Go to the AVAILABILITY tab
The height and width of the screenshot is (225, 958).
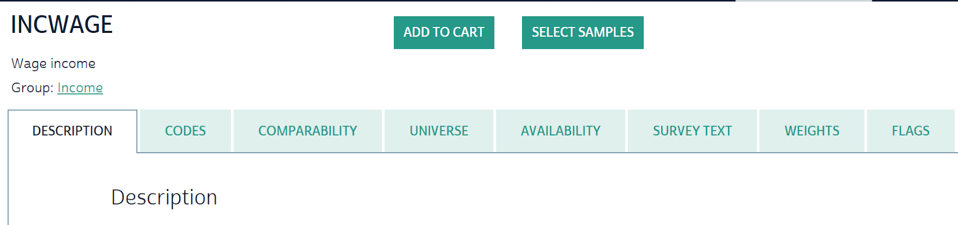[x=560, y=131]
